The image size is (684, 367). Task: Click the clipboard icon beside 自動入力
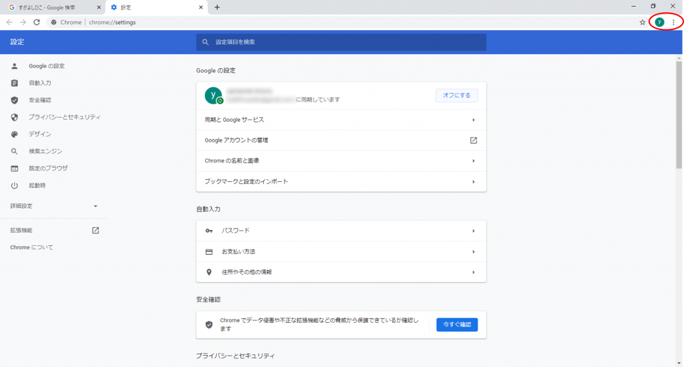(15, 83)
